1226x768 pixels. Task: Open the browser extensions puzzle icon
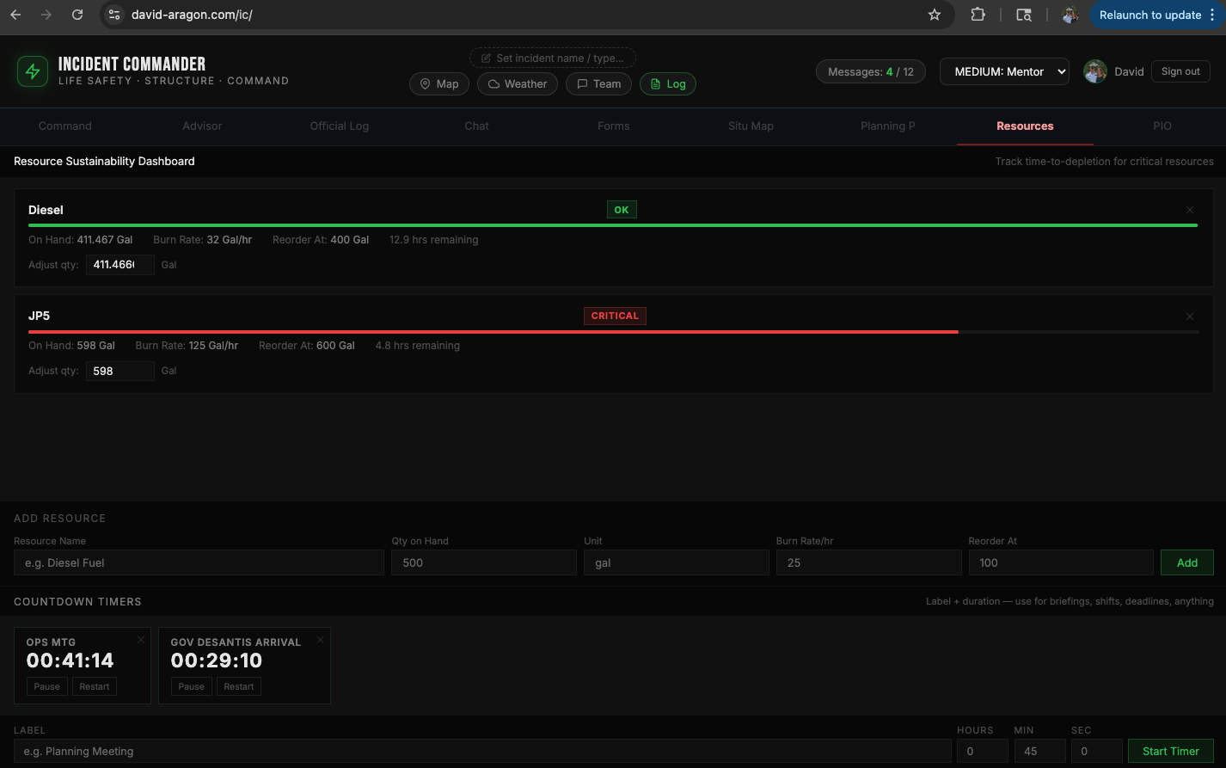[x=978, y=15]
